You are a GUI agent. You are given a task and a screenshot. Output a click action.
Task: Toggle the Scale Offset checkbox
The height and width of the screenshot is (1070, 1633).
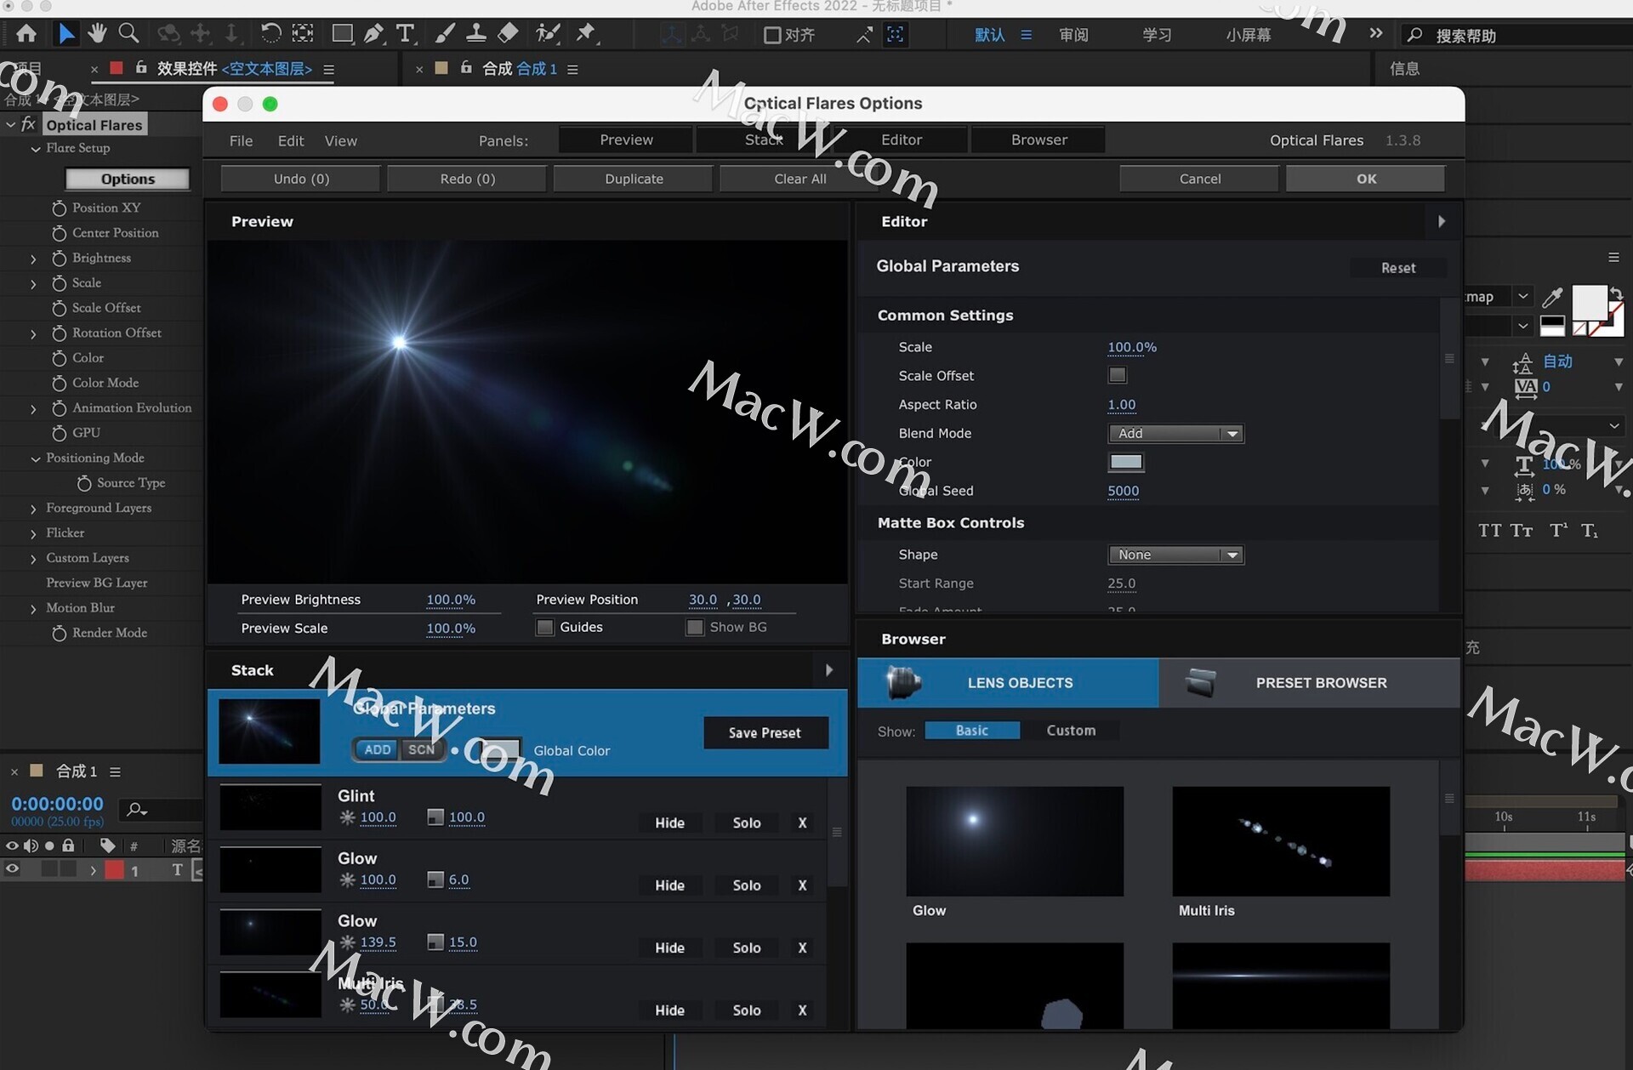tap(1117, 375)
